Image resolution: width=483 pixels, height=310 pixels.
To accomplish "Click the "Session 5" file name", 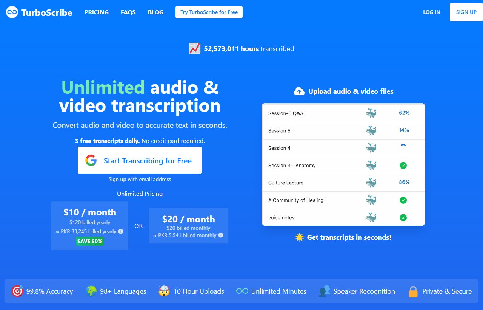I will point(279,130).
